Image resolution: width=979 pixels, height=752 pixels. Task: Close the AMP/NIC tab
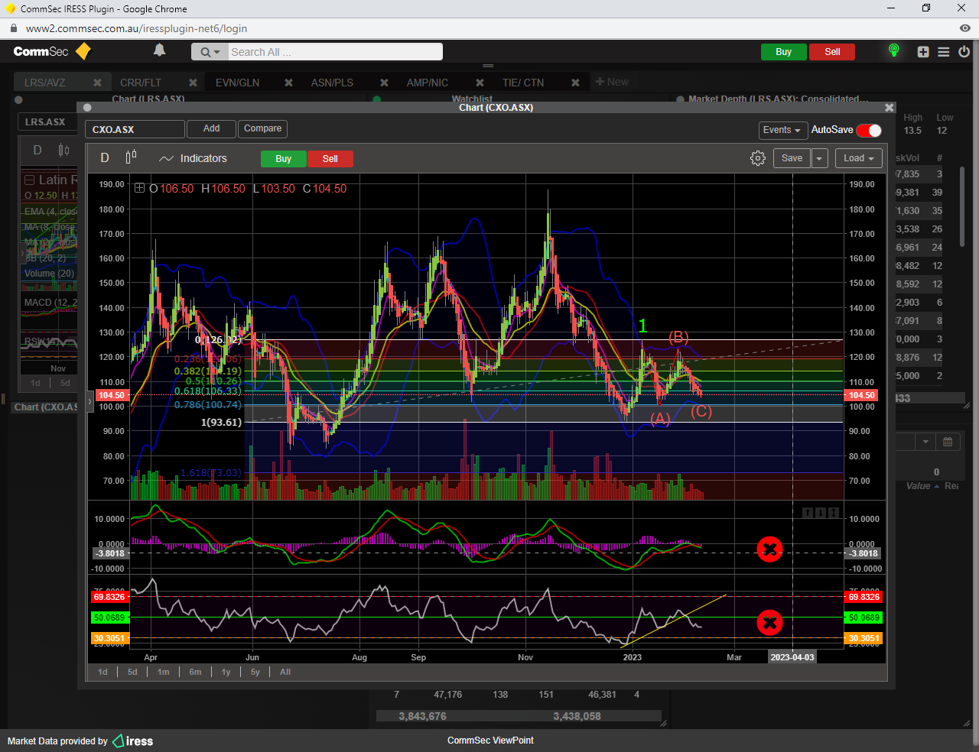tap(480, 83)
